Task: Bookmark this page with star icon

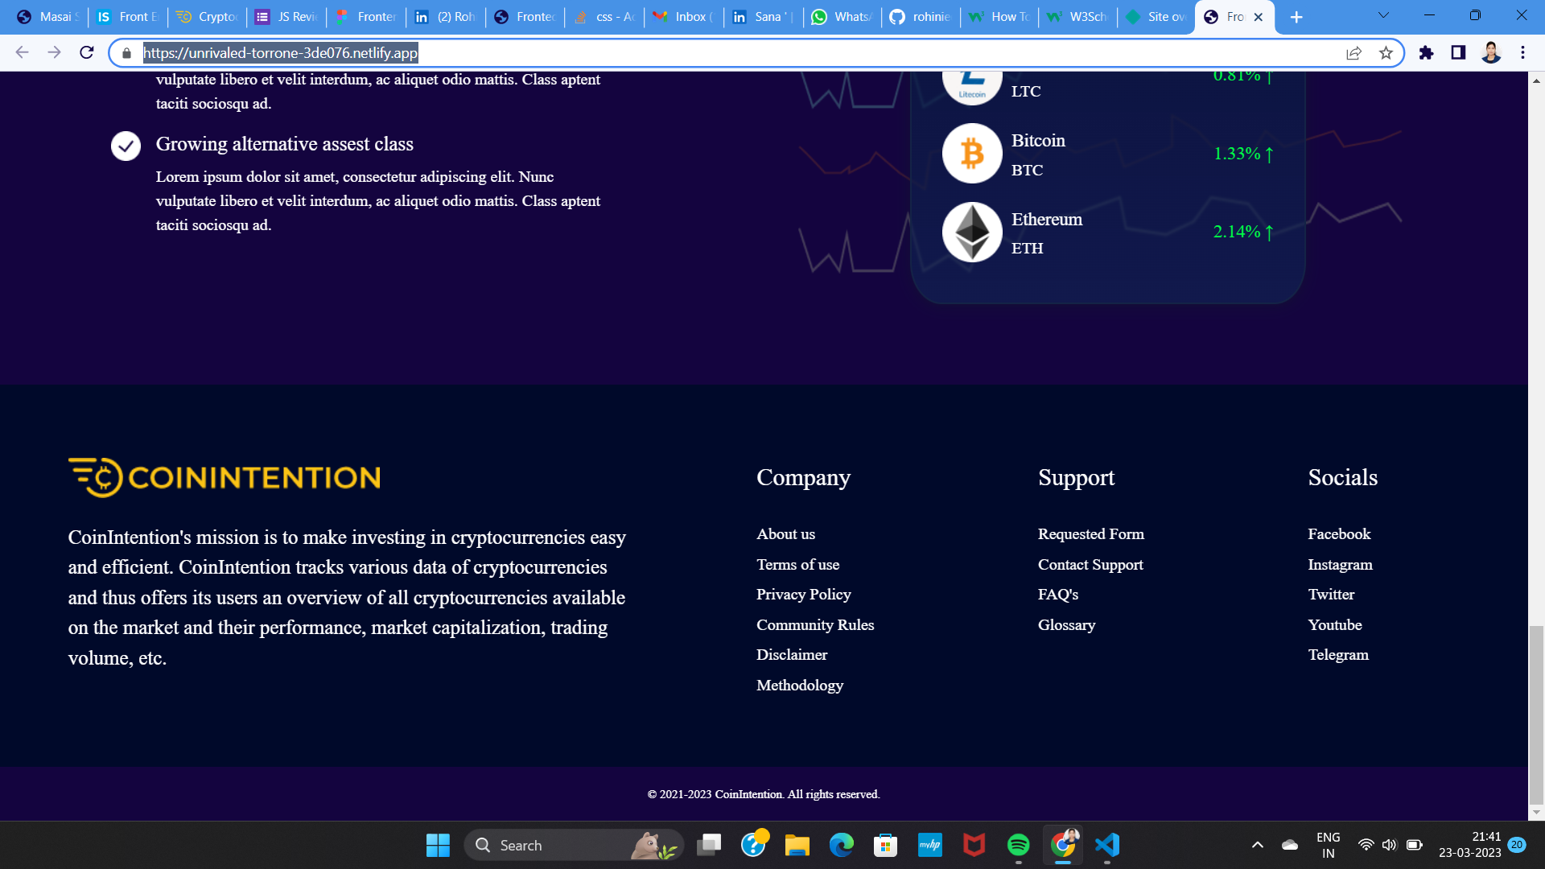Action: point(1386,53)
